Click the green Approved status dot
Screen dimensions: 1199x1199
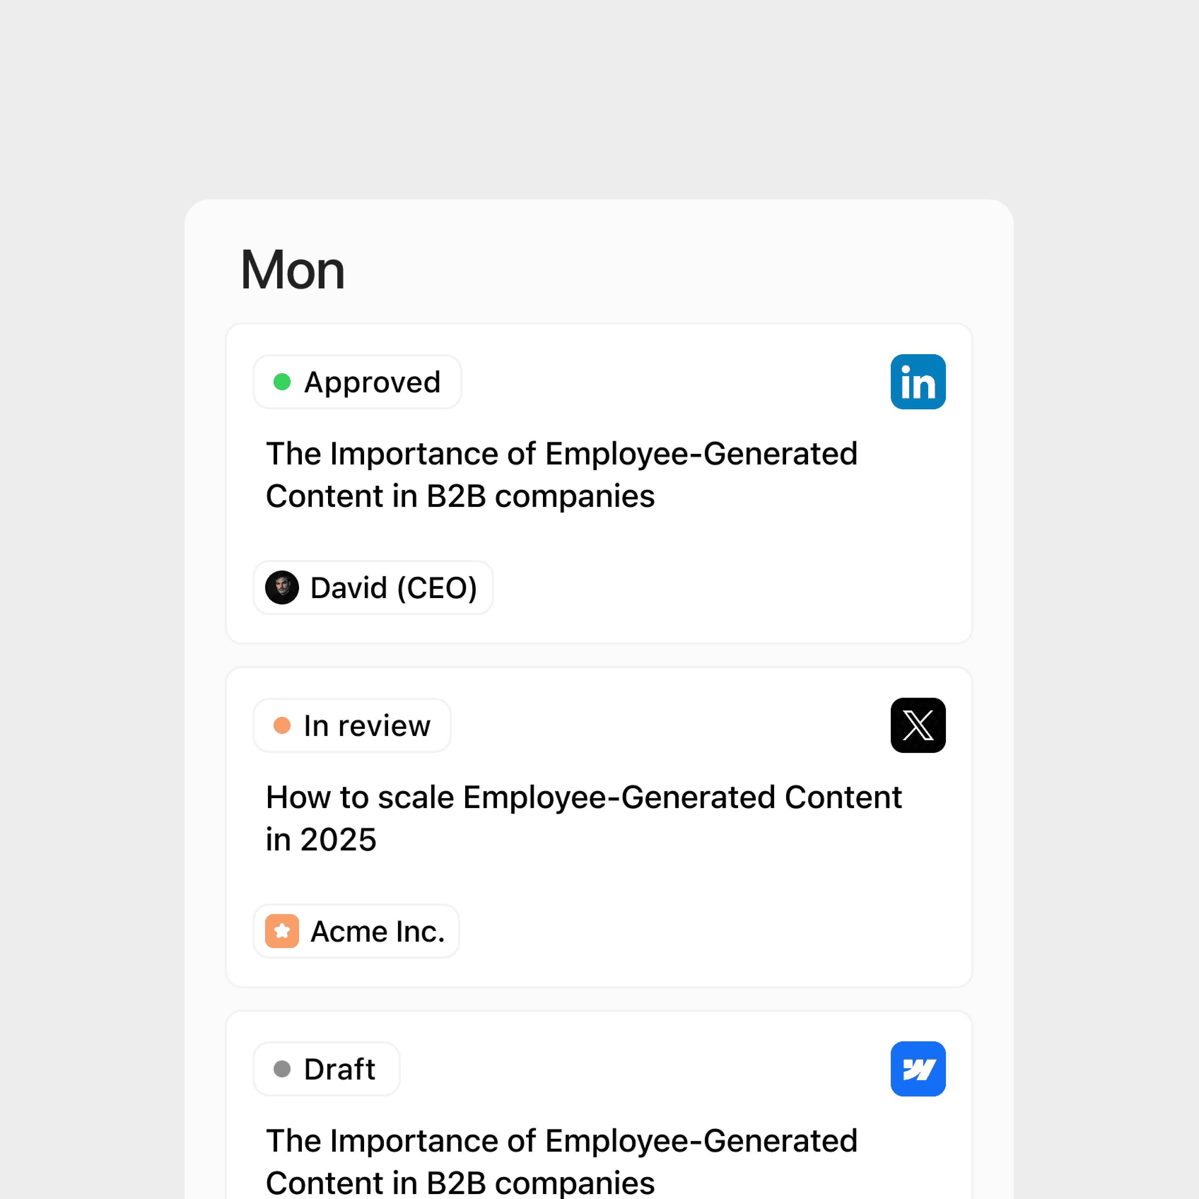282,382
